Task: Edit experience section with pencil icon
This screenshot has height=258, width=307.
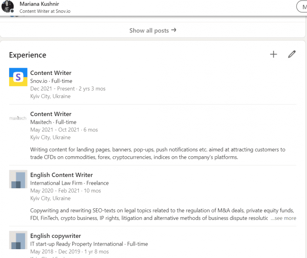Action: coord(292,54)
